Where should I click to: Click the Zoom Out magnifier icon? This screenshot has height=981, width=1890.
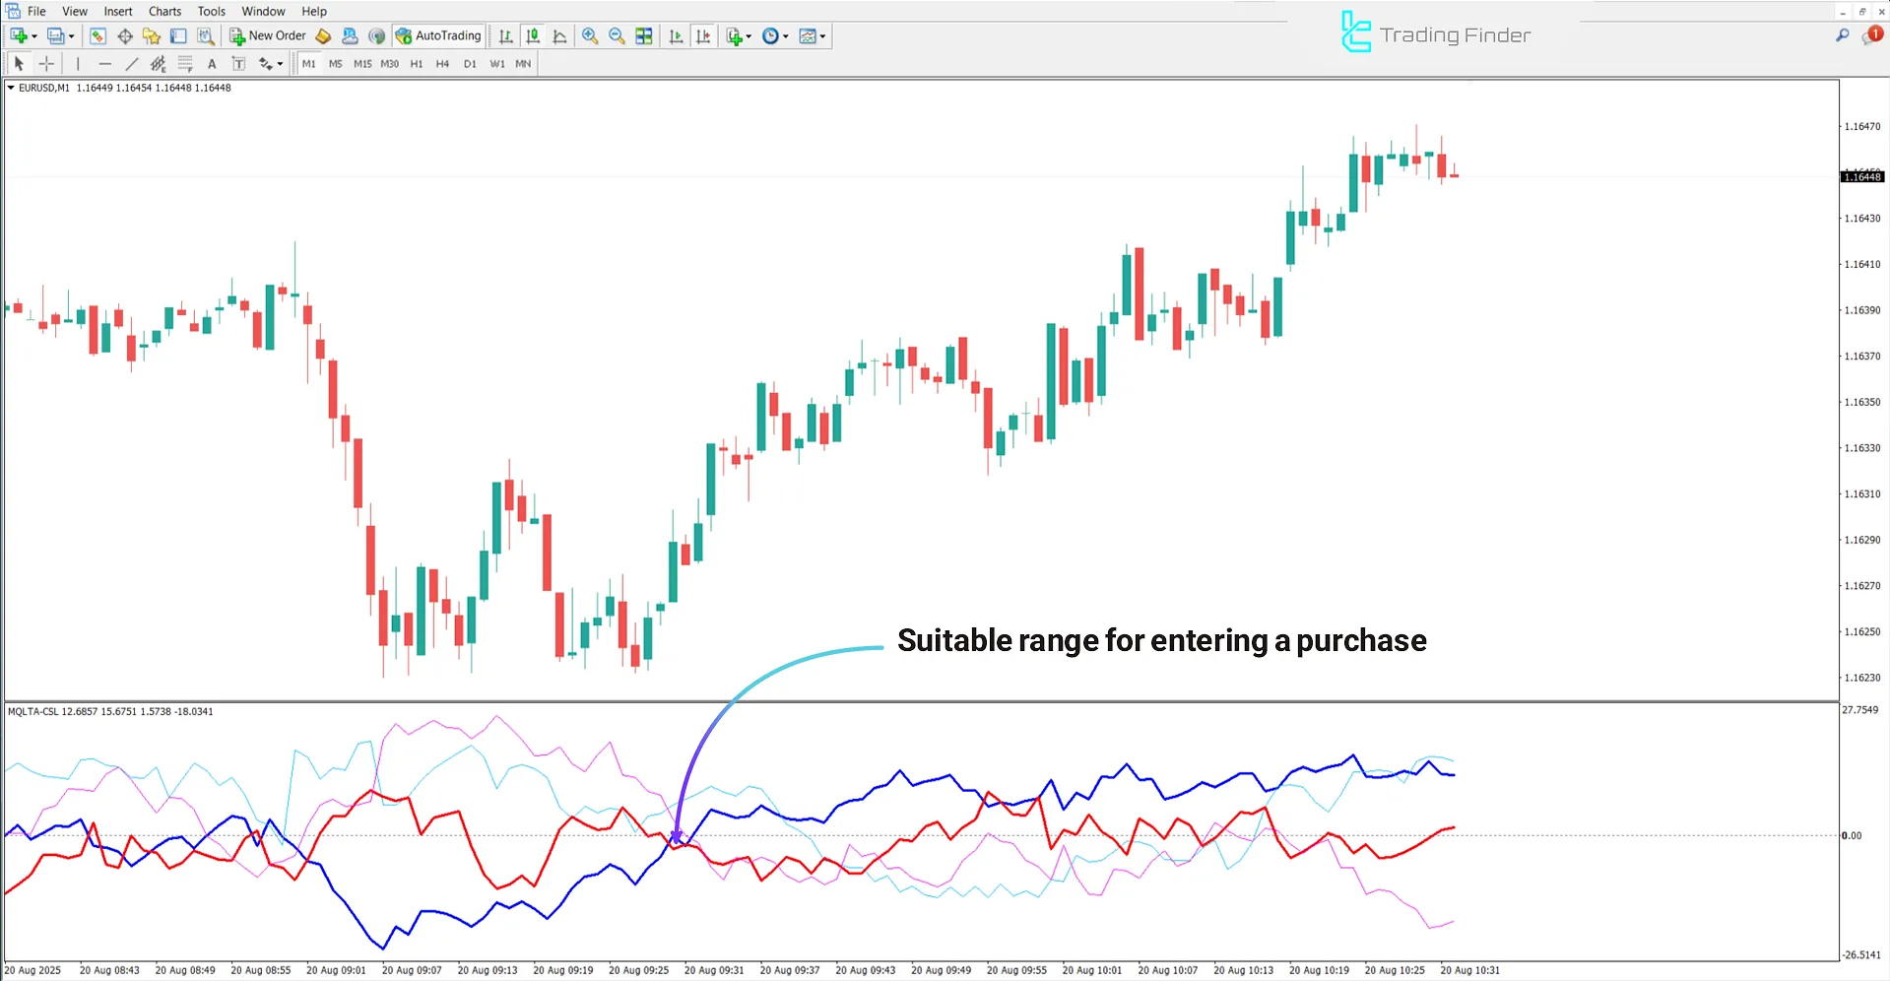point(617,36)
